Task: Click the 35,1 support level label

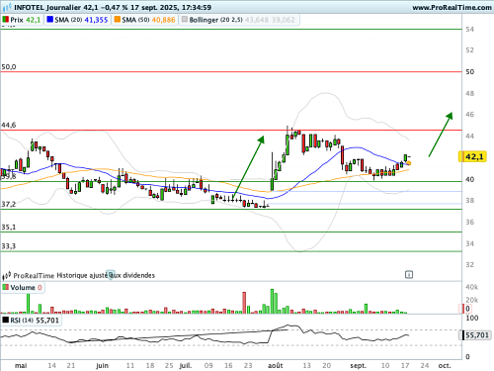Action: pos(9,227)
